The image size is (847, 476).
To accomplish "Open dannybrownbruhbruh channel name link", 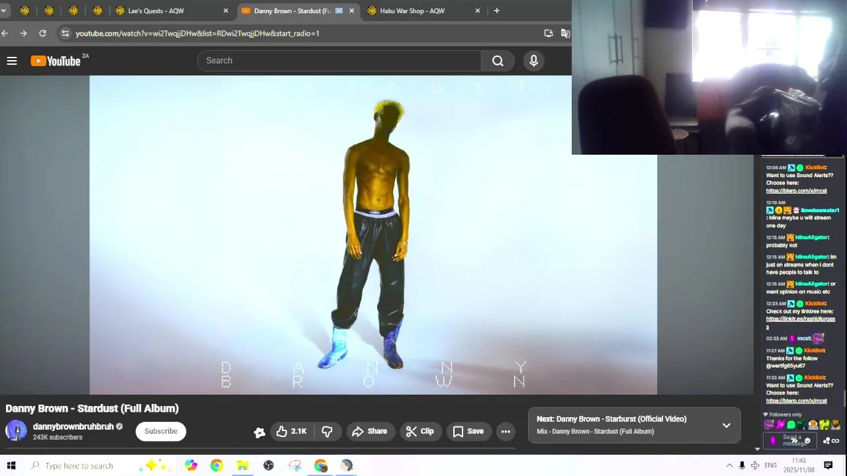I will click(x=73, y=426).
